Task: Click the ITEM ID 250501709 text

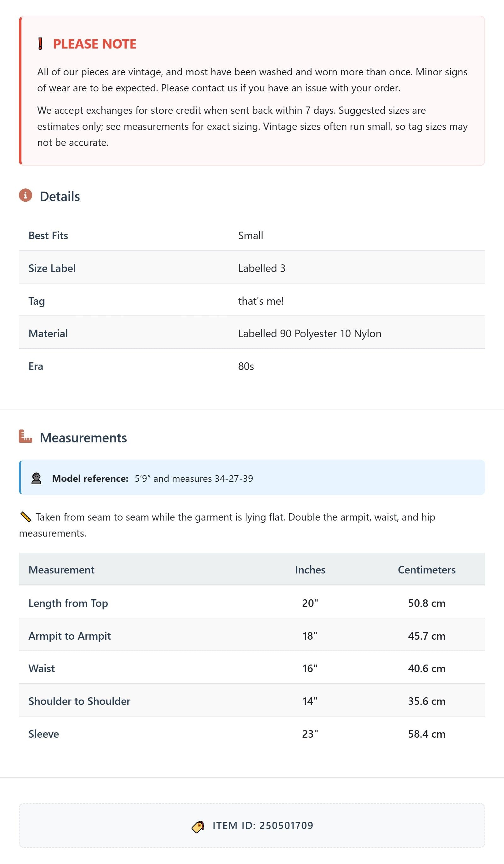Action: pos(263,825)
